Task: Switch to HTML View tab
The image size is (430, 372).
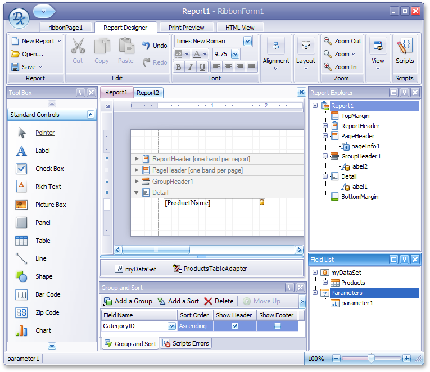Action: tap(239, 28)
